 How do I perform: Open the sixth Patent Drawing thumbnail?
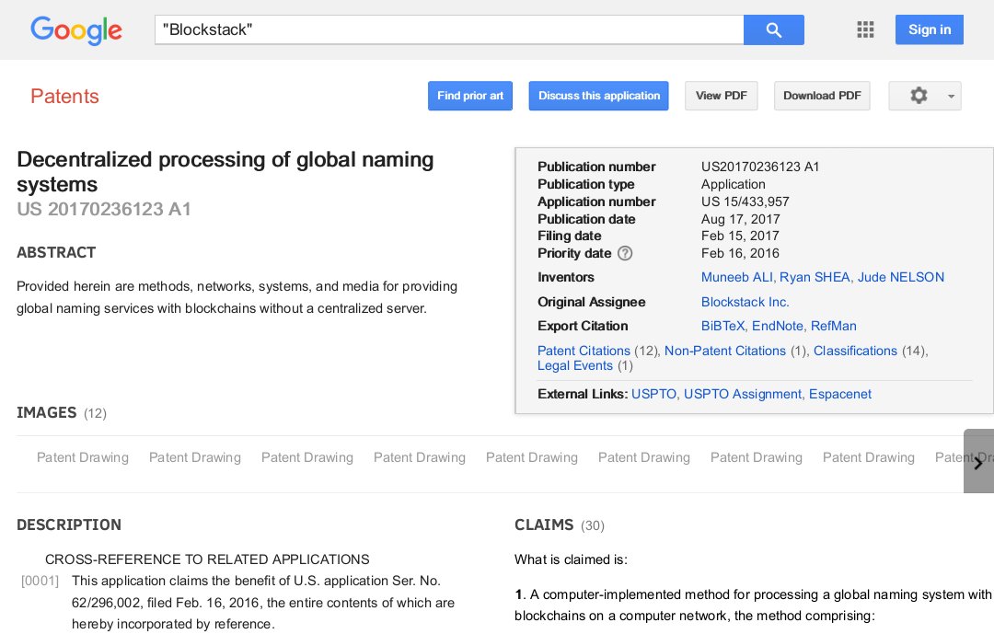coord(643,457)
